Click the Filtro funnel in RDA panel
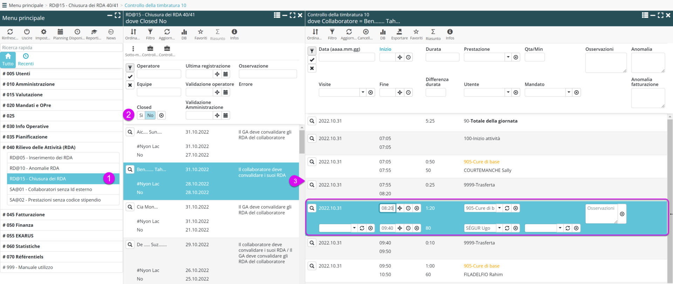The width and height of the screenshot is (673, 284). pyautogui.click(x=150, y=32)
